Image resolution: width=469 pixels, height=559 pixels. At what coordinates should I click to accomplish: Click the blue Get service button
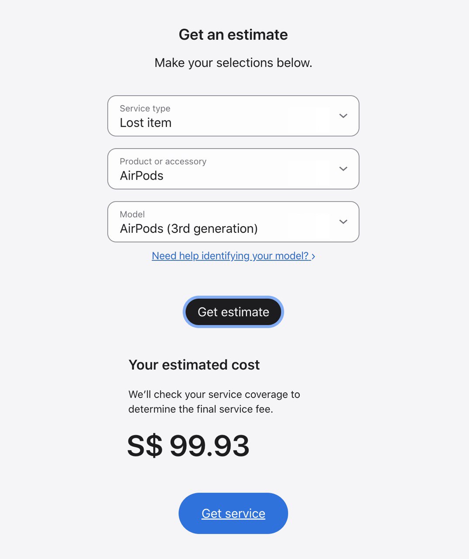coord(233,513)
